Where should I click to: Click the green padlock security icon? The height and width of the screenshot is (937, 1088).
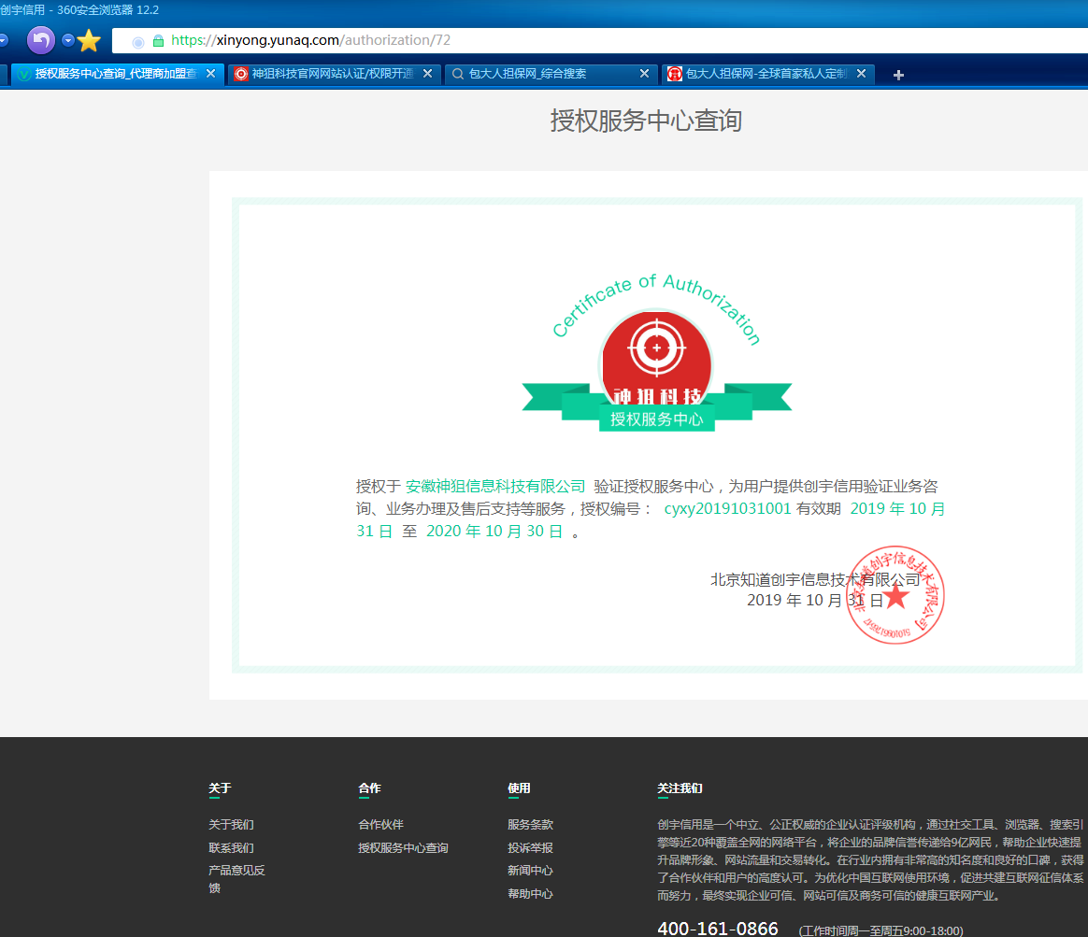[x=158, y=41]
